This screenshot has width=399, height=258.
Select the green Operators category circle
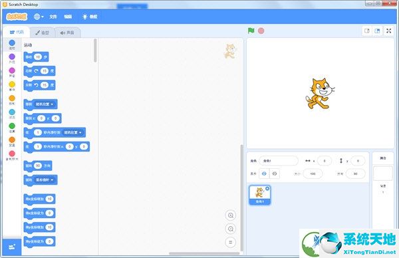[x=12, y=126]
